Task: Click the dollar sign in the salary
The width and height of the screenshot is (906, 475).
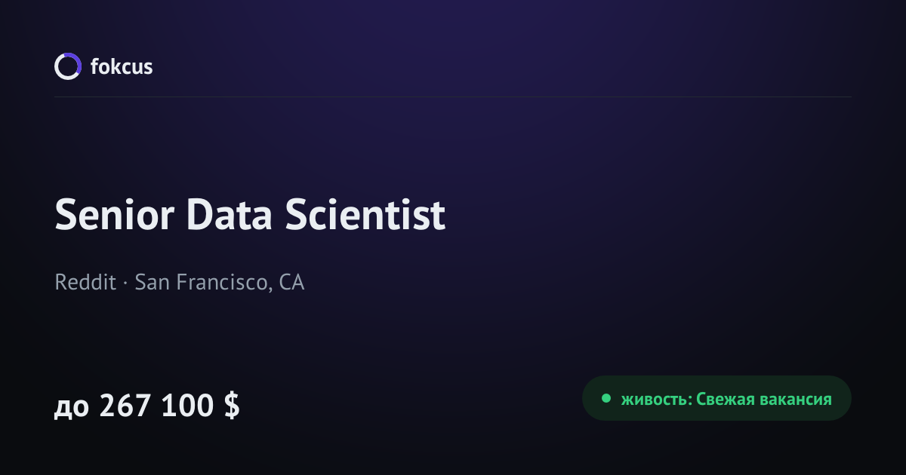Action: (x=232, y=406)
